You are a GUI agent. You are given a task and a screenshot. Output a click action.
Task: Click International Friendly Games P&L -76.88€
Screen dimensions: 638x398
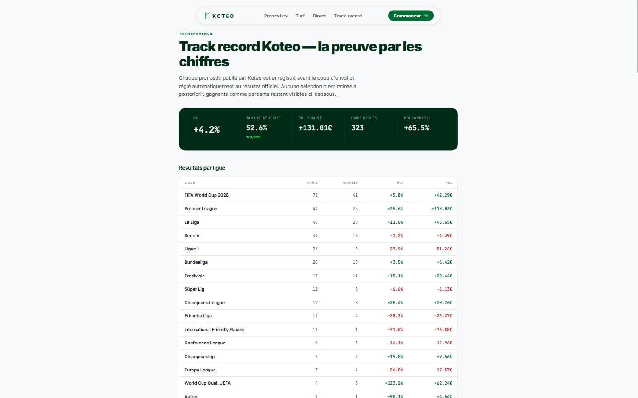point(443,330)
